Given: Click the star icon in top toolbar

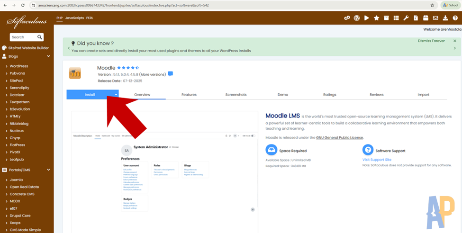Looking at the screenshot, I should (376, 18).
